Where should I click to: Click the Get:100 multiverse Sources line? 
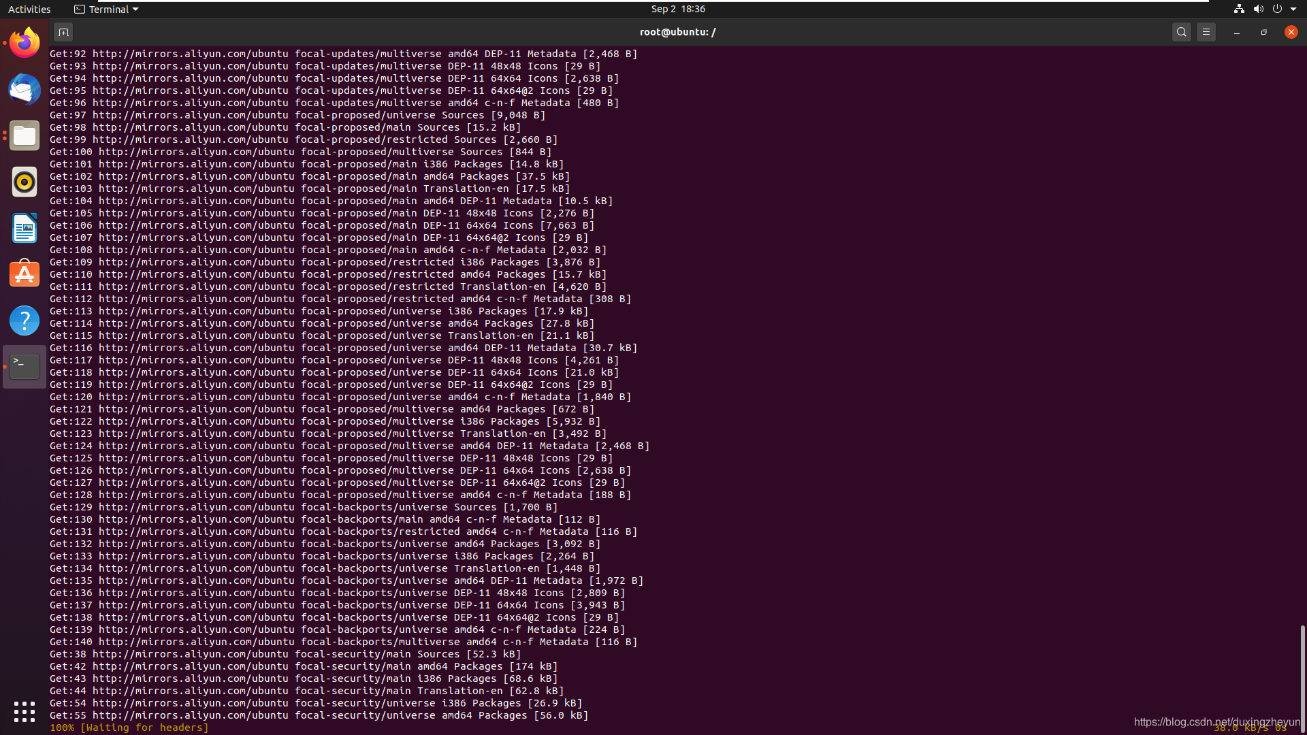point(300,152)
